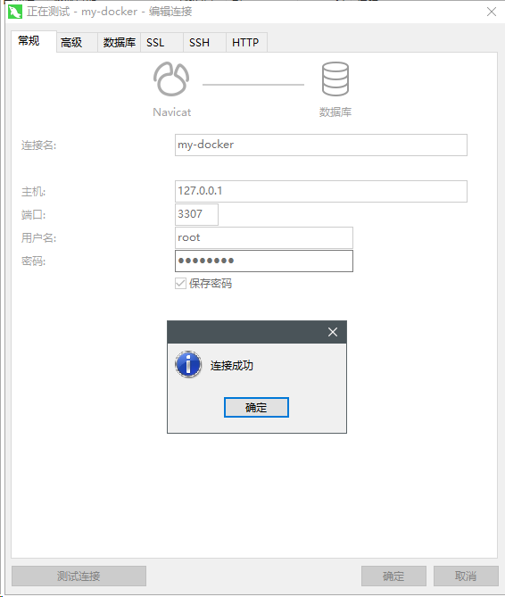505x597 pixels.
Task: Click the 取消 button at the bottom
Action: [466, 576]
